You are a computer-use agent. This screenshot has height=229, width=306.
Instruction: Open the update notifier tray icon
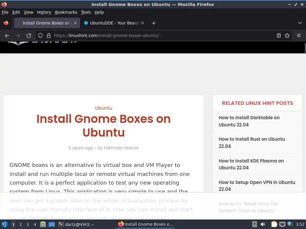(x=290, y=224)
